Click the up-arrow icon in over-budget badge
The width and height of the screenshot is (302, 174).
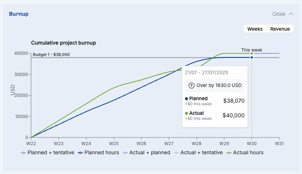point(191,86)
